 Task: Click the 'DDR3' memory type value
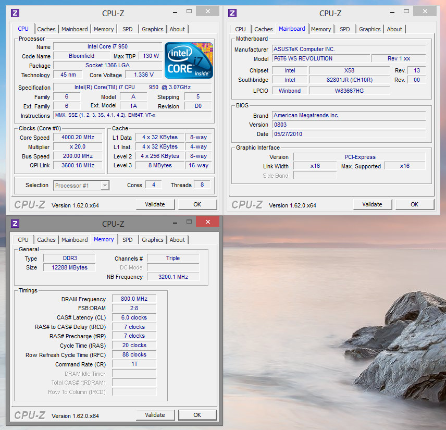(x=70, y=258)
